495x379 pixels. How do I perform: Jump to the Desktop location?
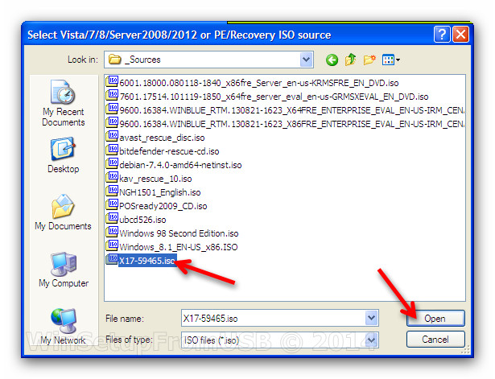pyautogui.click(x=63, y=155)
